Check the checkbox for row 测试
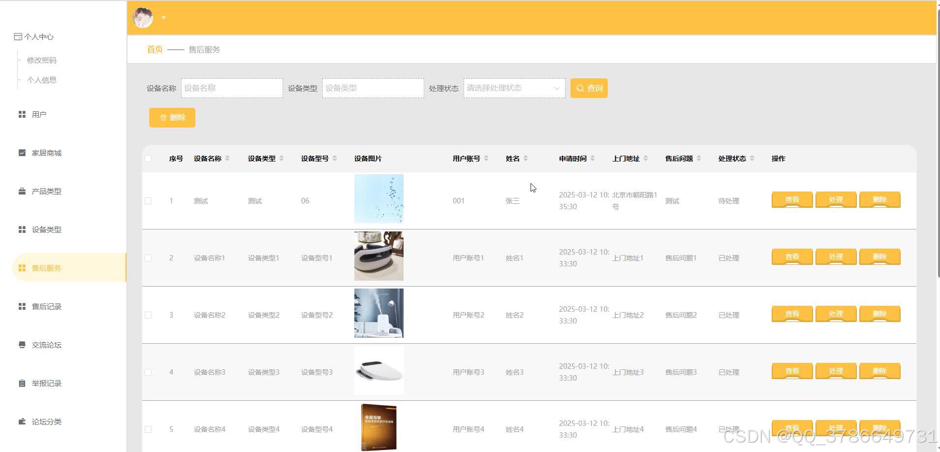 click(149, 200)
